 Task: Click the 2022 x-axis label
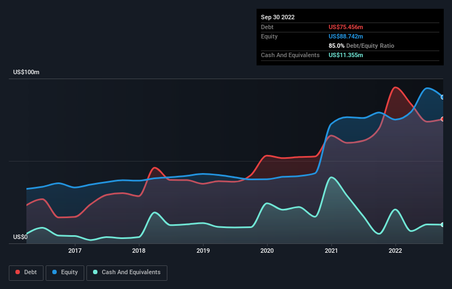tap(395, 251)
